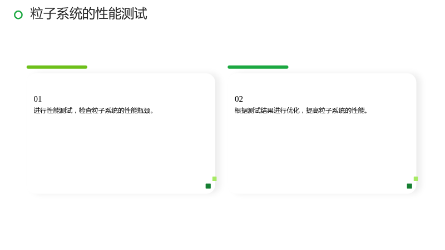The width and height of the screenshot is (445, 250).
Task: Click dark green square on left card corner
Action: 208,186
